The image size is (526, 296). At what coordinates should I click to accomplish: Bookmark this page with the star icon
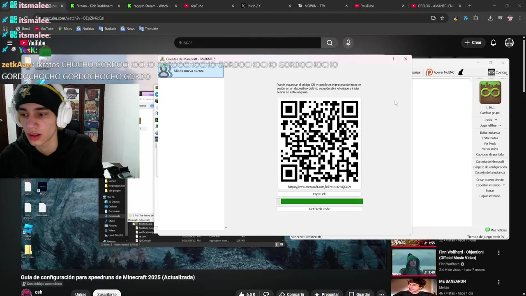pyautogui.click(x=442, y=18)
